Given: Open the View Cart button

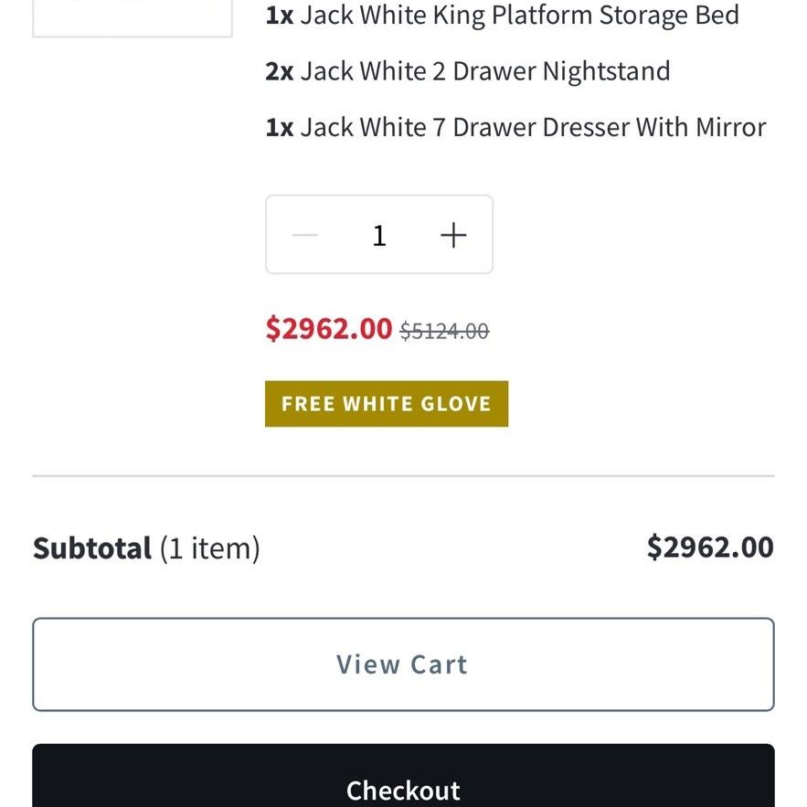Looking at the screenshot, I should pos(404,664).
